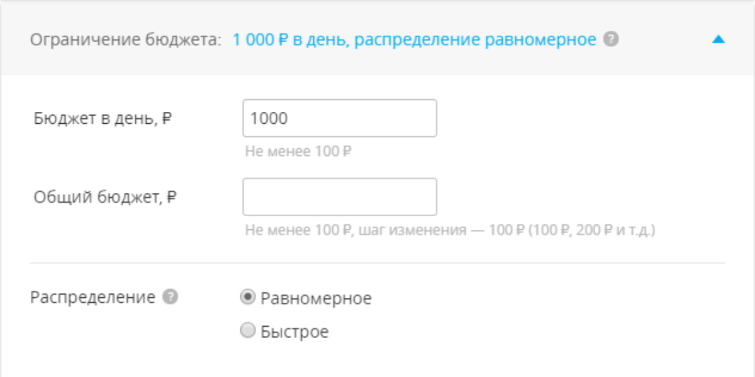This screenshot has height=377, width=755.
Task: Click the Распределение label text
Action: [x=92, y=297]
